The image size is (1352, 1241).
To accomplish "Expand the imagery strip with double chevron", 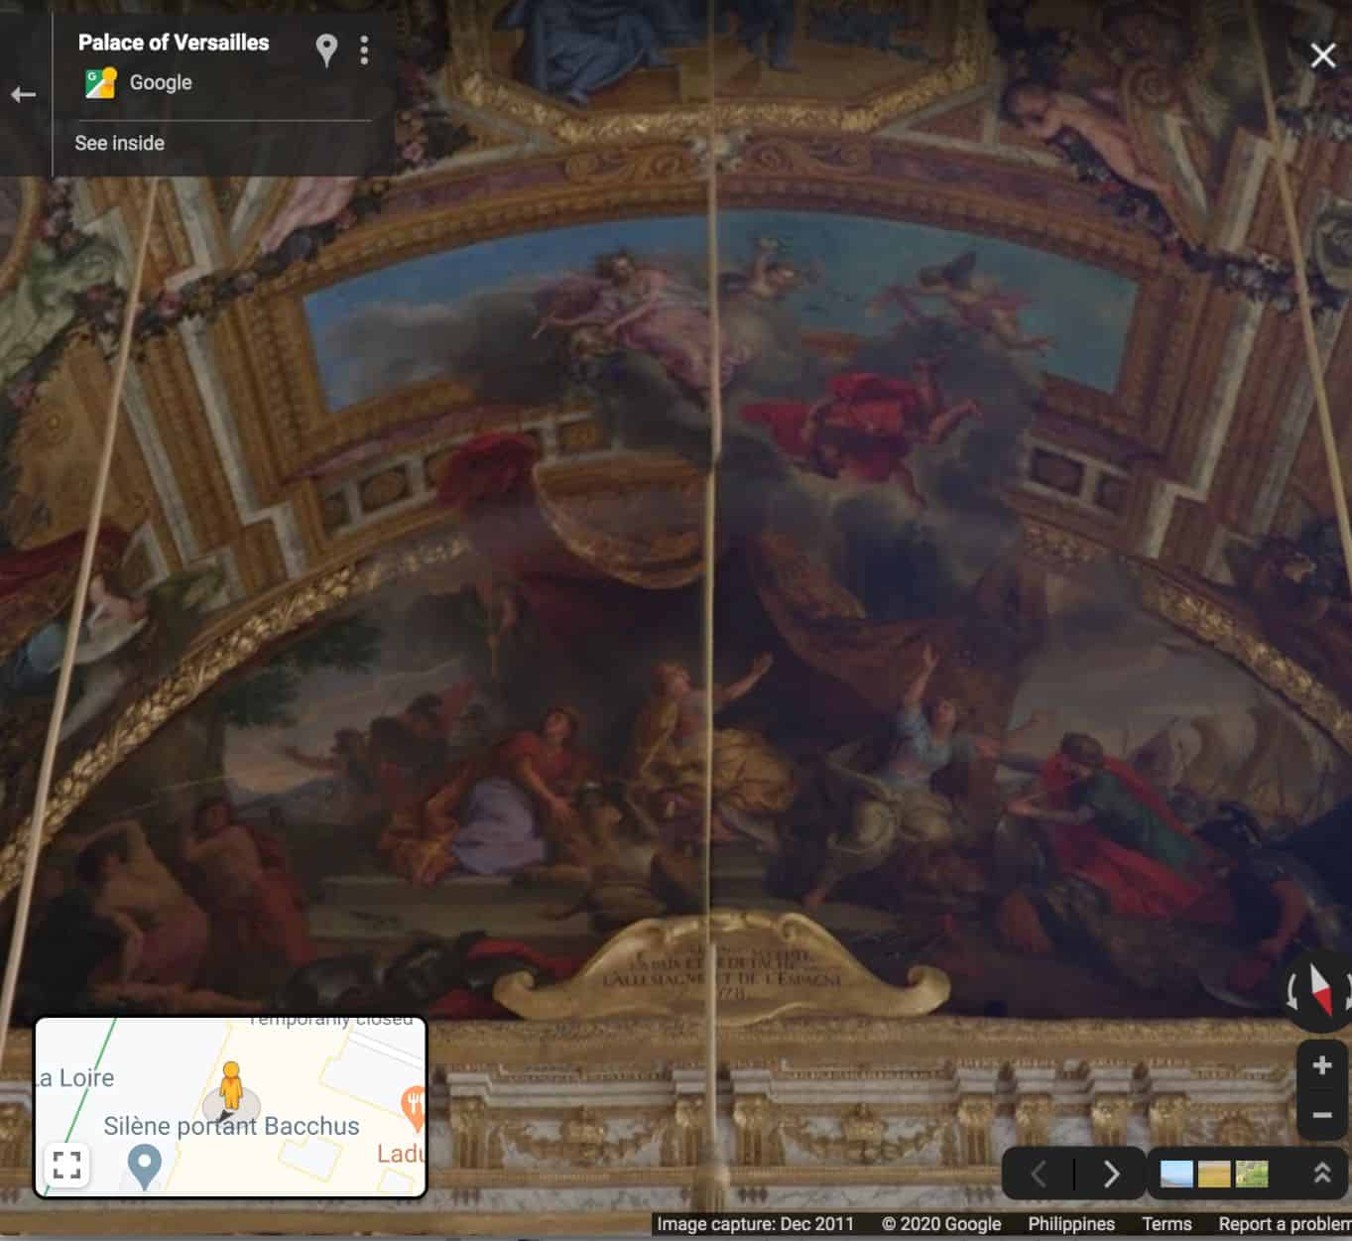I will 1321,1174.
